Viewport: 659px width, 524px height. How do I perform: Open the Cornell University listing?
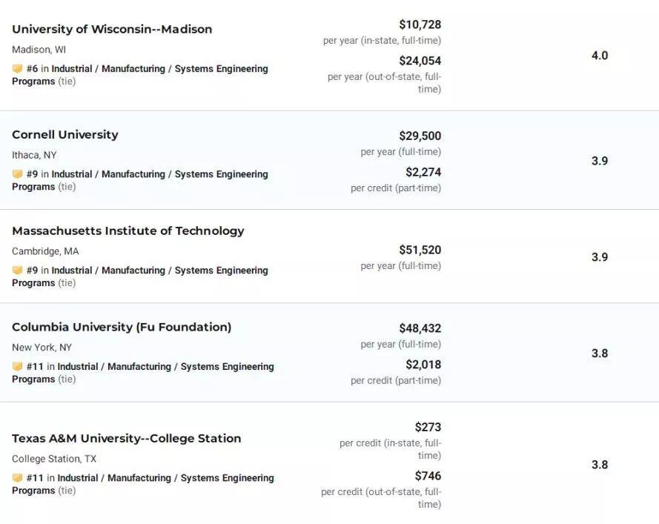click(65, 134)
